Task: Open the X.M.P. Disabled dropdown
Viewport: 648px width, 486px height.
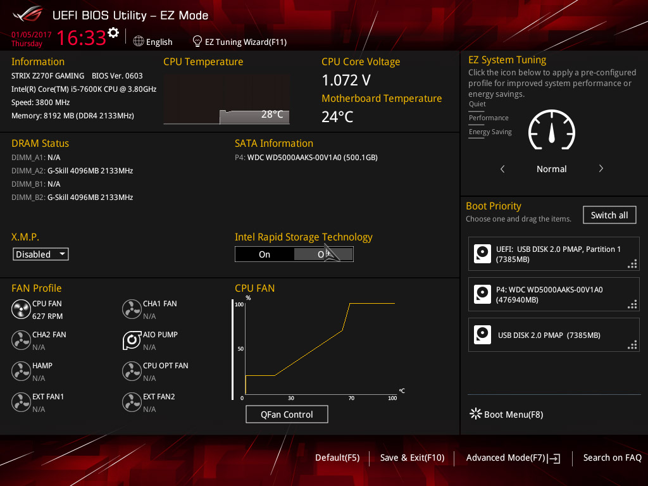Action: pos(40,254)
